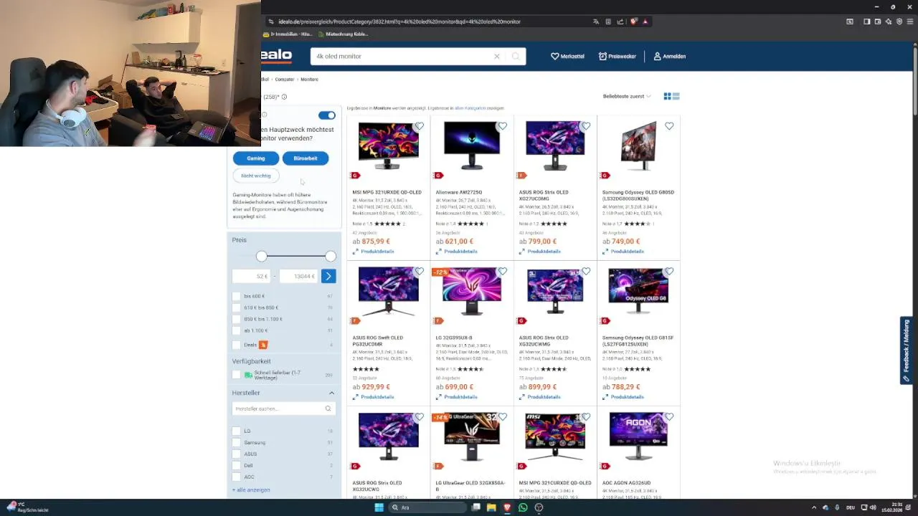Click the maximum price slider handle
Viewport: 918px width, 516px height.
point(330,256)
